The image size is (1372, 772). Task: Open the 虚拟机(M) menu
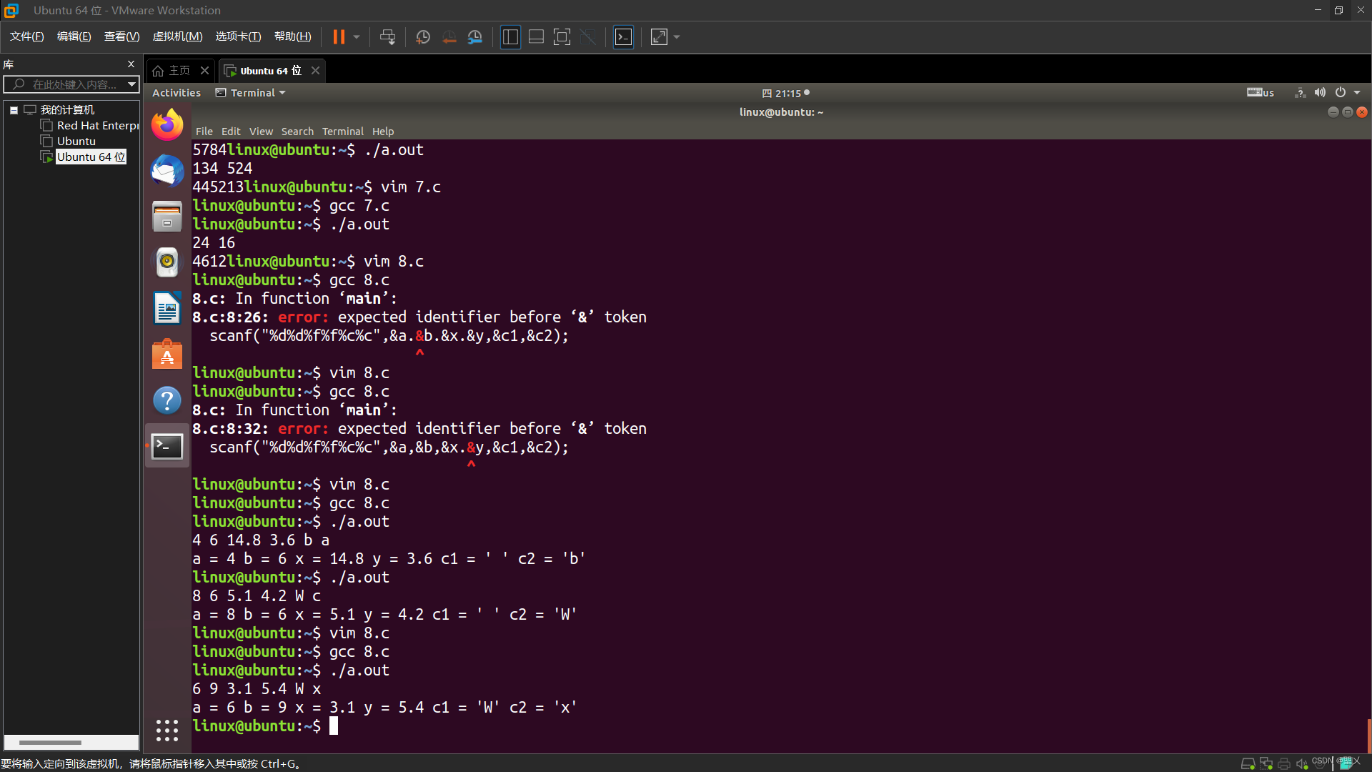[177, 36]
